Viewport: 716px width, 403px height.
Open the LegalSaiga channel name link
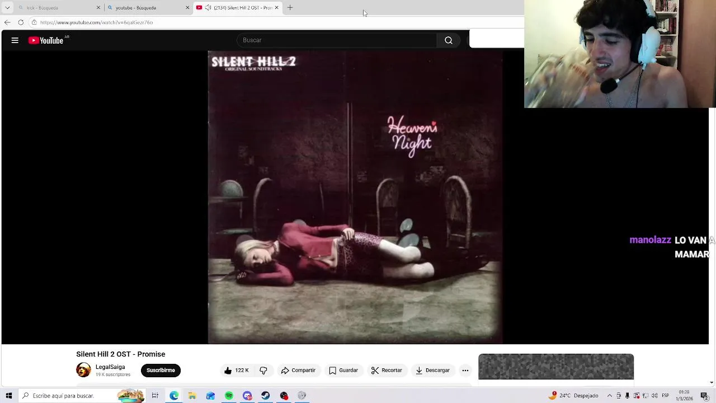110,367
